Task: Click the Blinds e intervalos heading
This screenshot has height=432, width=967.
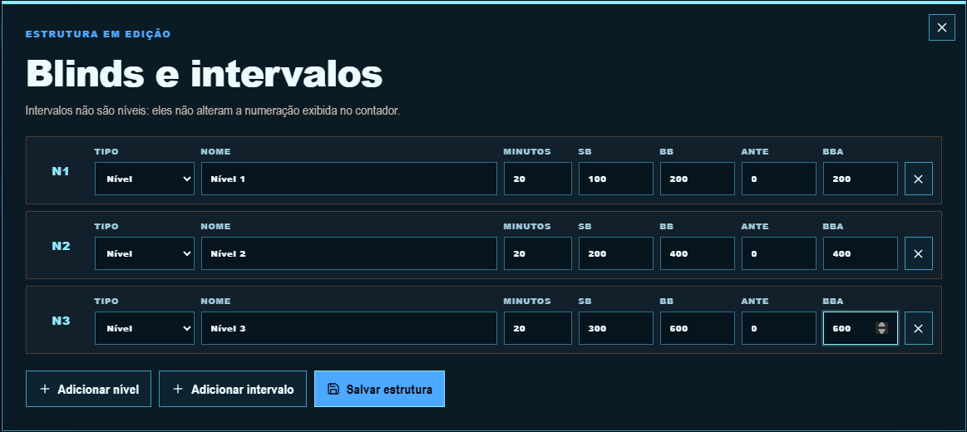Action: [205, 74]
